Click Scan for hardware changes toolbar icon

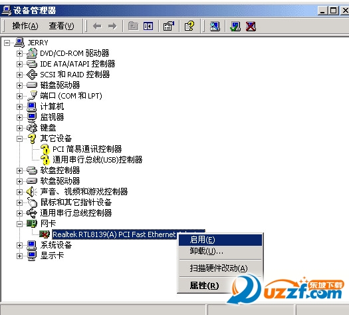tap(215, 26)
